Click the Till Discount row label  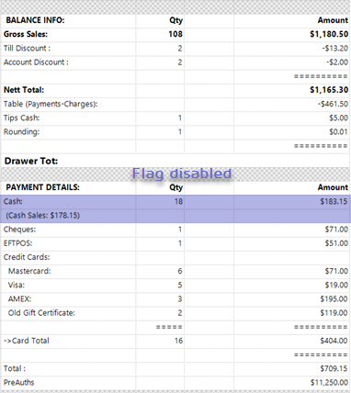click(x=27, y=49)
